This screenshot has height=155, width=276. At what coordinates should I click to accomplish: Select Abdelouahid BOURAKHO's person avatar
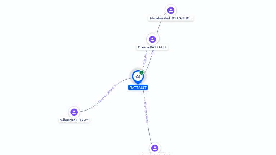(171, 10)
